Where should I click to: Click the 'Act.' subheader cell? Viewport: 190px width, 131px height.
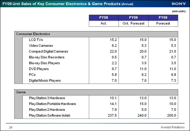pos(104,23)
